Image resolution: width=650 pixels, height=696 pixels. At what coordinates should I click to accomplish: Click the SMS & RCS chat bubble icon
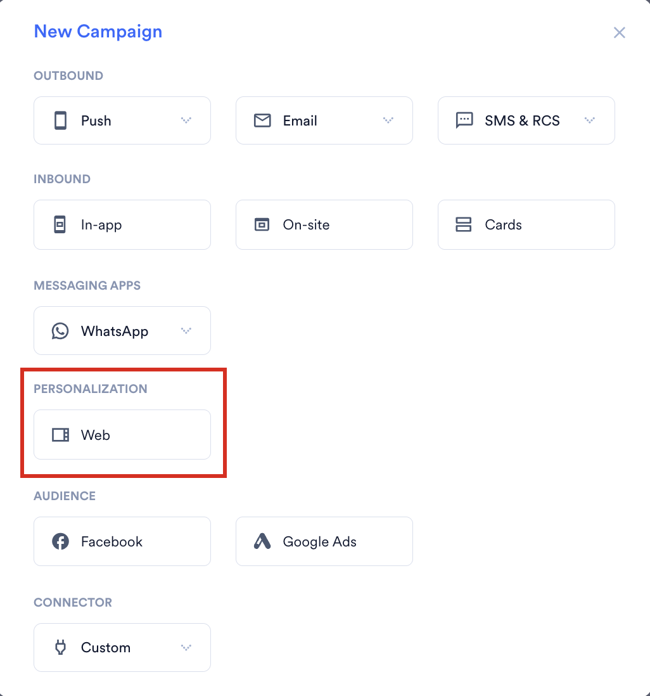[464, 120]
